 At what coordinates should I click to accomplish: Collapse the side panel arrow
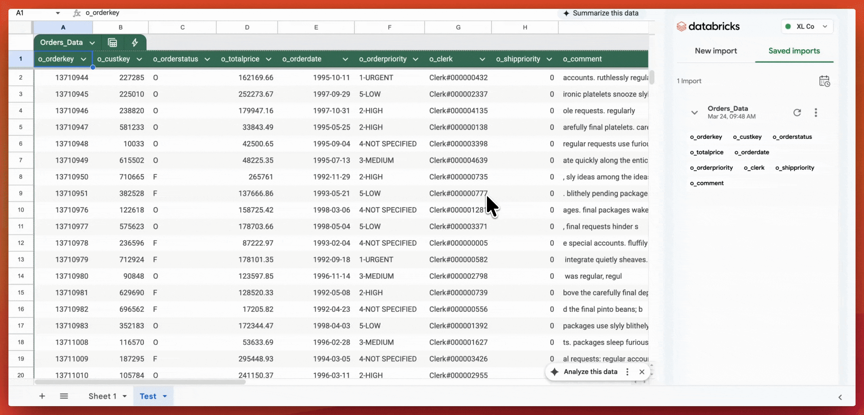840,397
